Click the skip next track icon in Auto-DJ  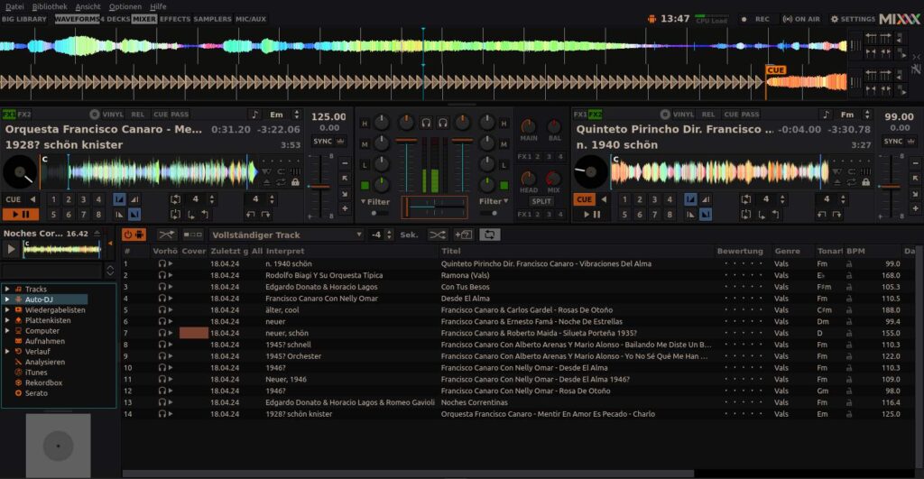(x=193, y=235)
